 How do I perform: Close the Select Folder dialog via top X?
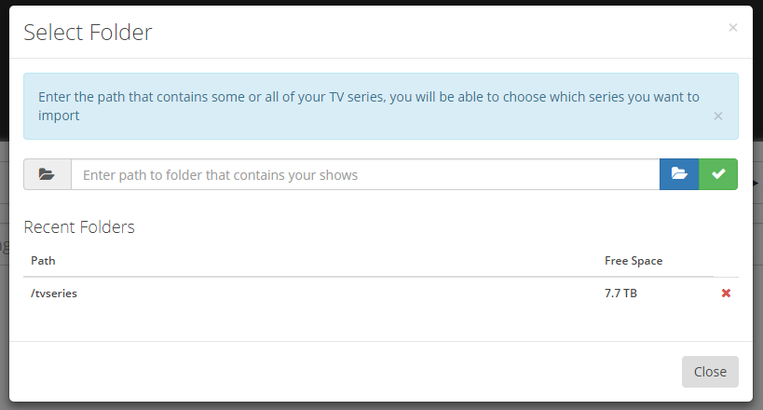(x=733, y=28)
